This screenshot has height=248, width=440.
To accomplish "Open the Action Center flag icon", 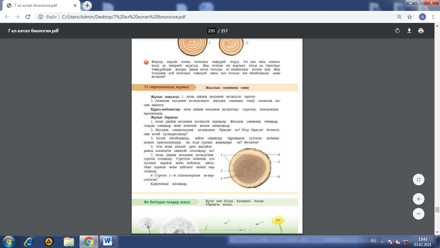I will click(390, 242).
